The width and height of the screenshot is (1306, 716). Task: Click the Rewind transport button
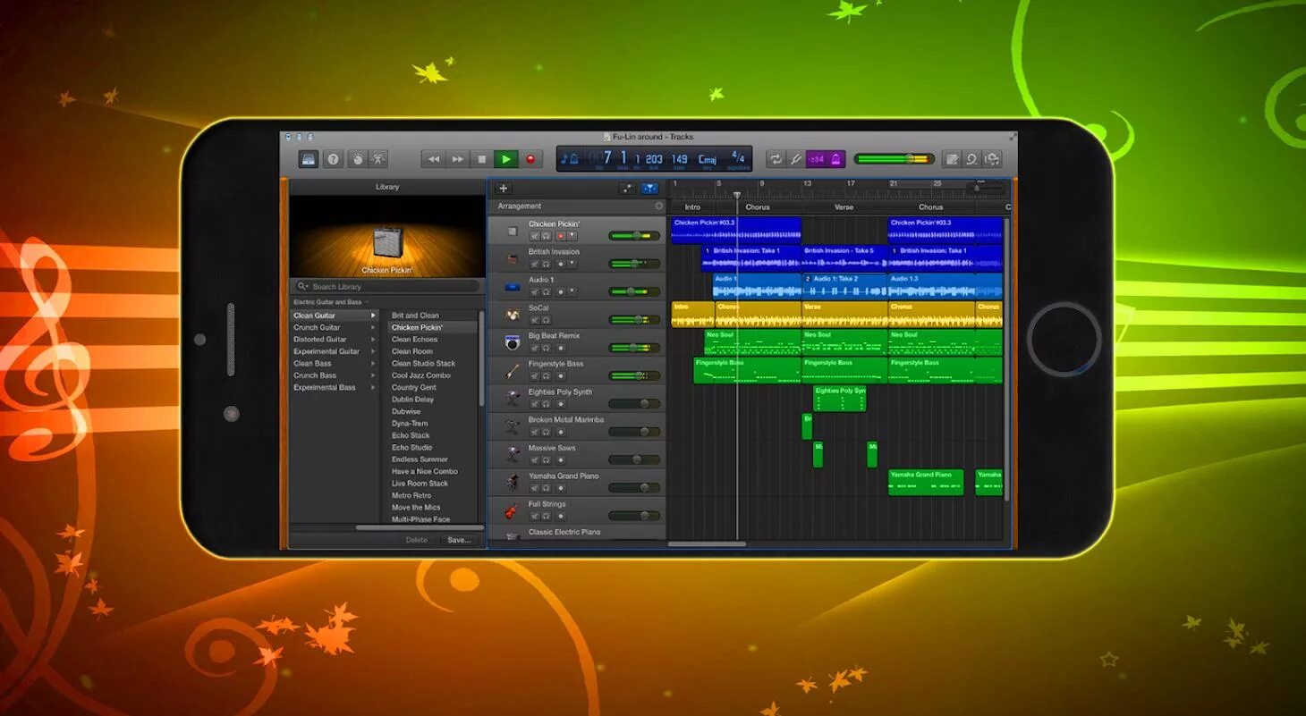click(434, 159)
